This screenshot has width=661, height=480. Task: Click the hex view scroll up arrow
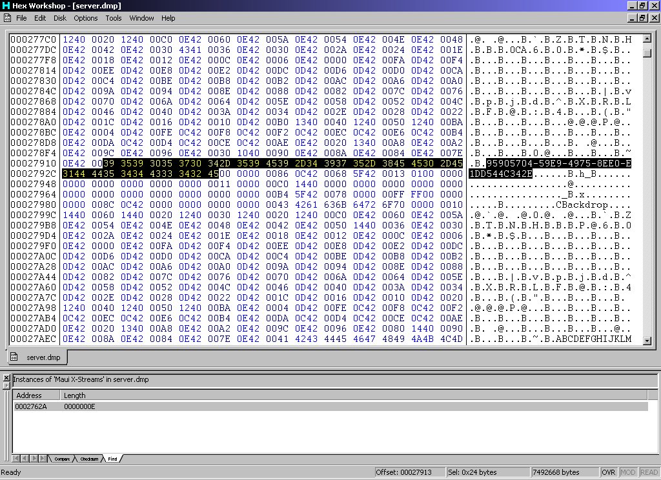tap(647, 39)
